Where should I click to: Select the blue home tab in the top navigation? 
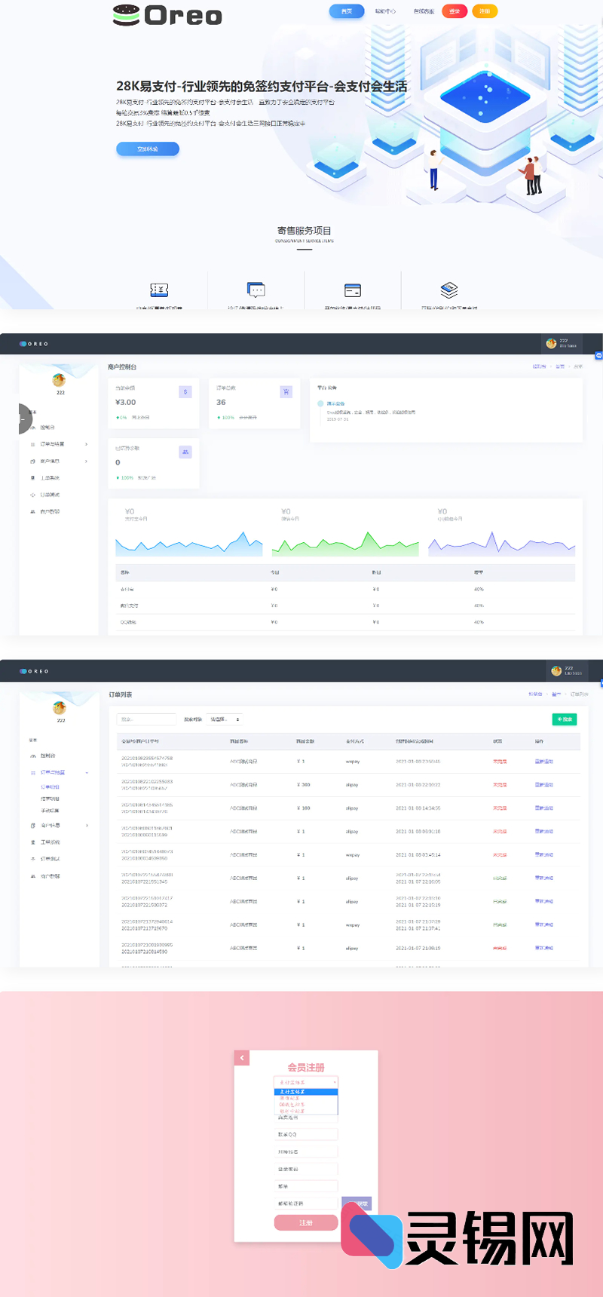coord(347,11)
